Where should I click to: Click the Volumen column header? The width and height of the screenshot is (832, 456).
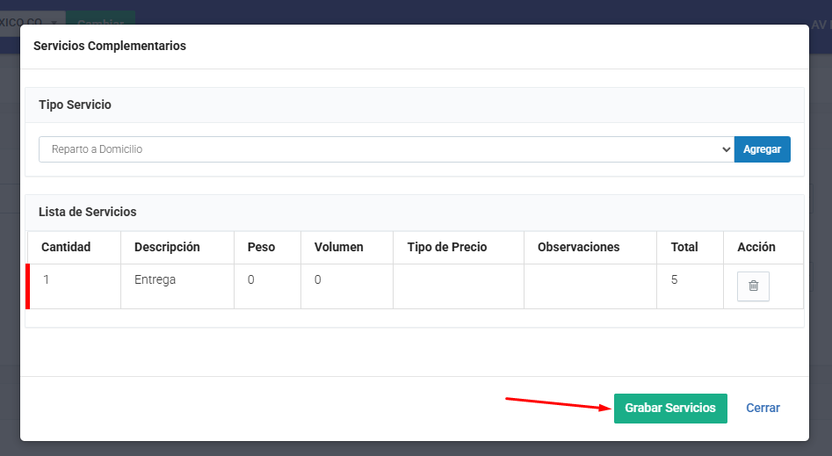(x=338, y=247)
